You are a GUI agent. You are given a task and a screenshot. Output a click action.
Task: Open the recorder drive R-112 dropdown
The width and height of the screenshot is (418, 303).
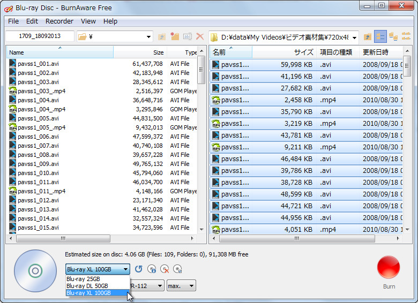pyautogui.click(x=159, y=286)
